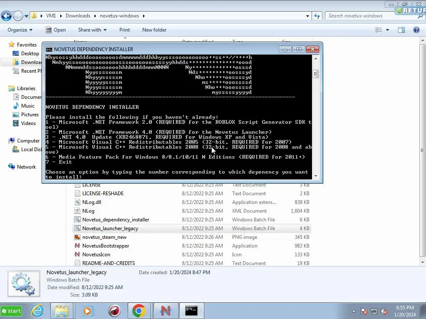Select NovetusBootstrapper application icon
Image resolution: width=426 pixels, height=319 pixels.
click(x=77, y=246)
